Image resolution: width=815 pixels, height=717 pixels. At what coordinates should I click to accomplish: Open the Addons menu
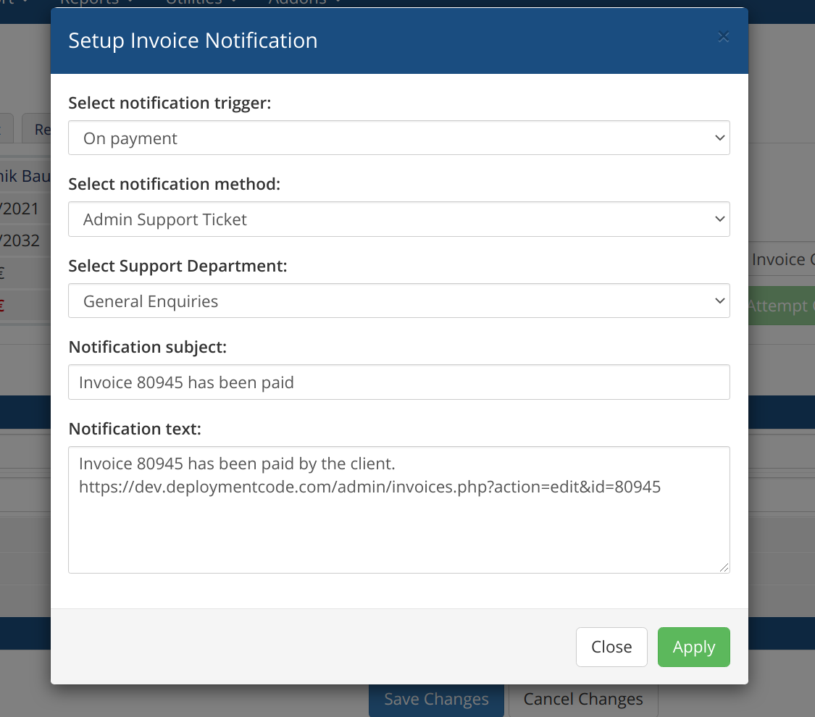[x=304, y=3]
